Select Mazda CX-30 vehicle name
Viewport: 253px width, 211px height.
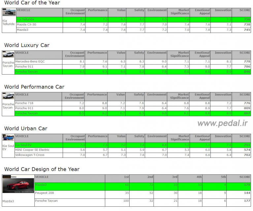coord(26,24)
